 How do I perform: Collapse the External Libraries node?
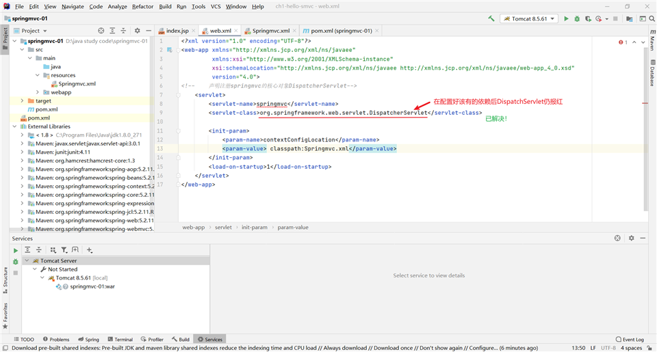[15, 126]
